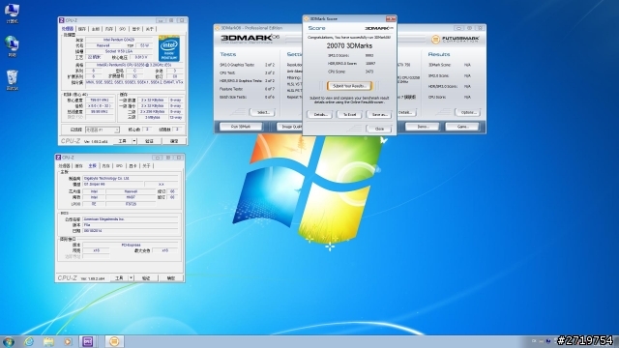Screen dimensions: 619x348
Task: Click PCI-Express graphic interface field
Action: 131,245
